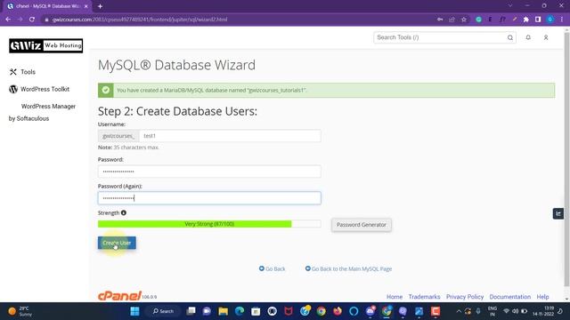The height and width of the screenshot is (320, 570).
Task: Open the Documentation footer link
Action: (510, 297)
